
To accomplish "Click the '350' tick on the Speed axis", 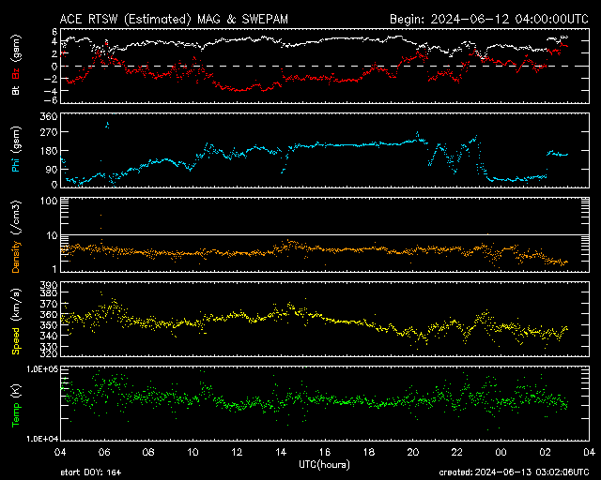I will click(49, 325).
